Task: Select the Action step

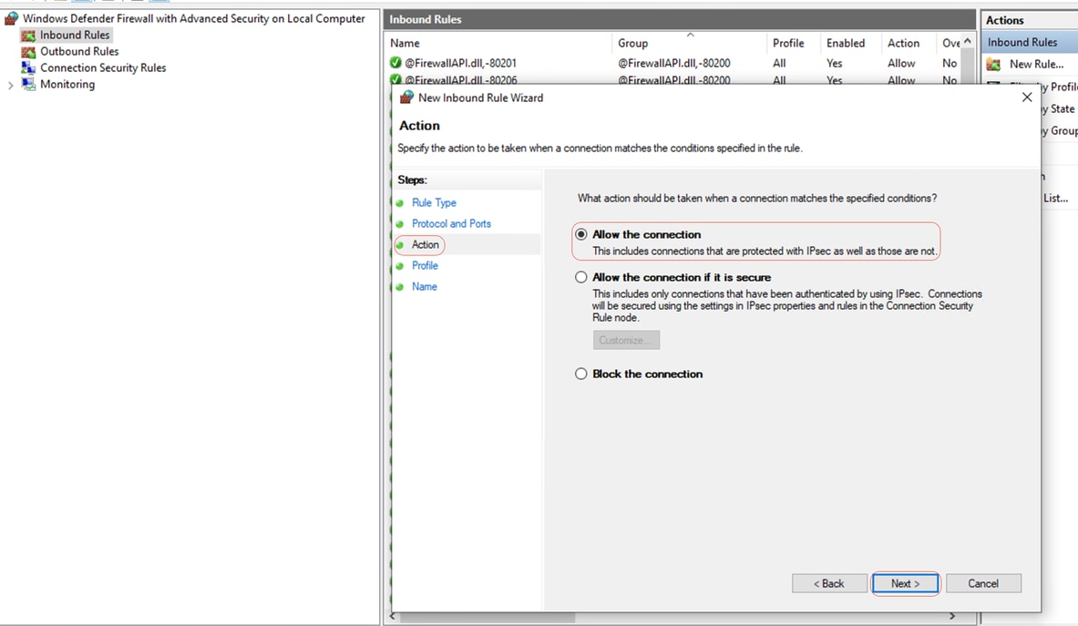Action: (425, 244)
